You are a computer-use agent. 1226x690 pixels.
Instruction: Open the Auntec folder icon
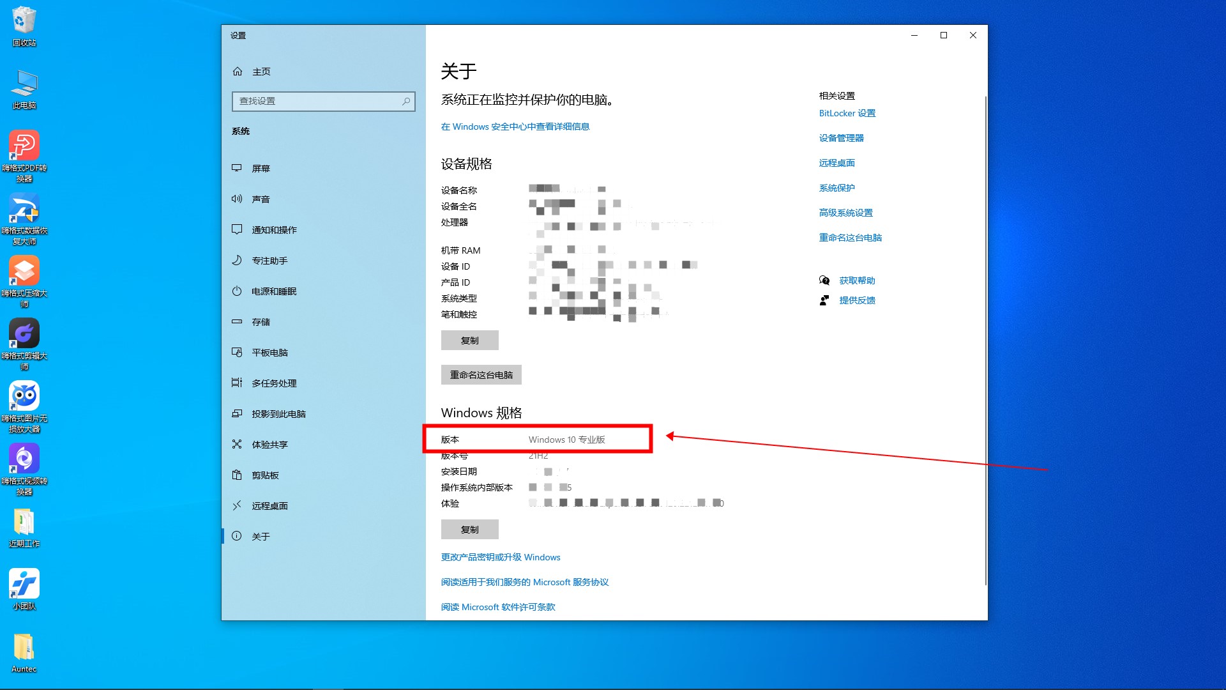click(x=24, y=652)
